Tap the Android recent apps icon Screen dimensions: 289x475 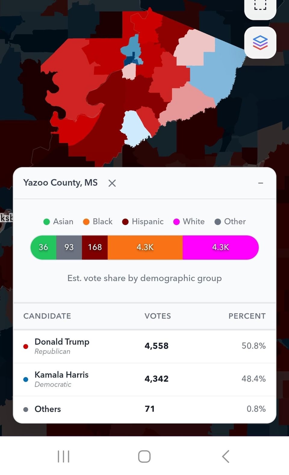click(64, 456)
